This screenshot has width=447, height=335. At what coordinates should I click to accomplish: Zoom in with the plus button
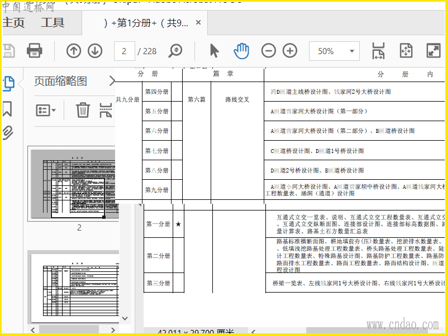click(x=289, y=51)
